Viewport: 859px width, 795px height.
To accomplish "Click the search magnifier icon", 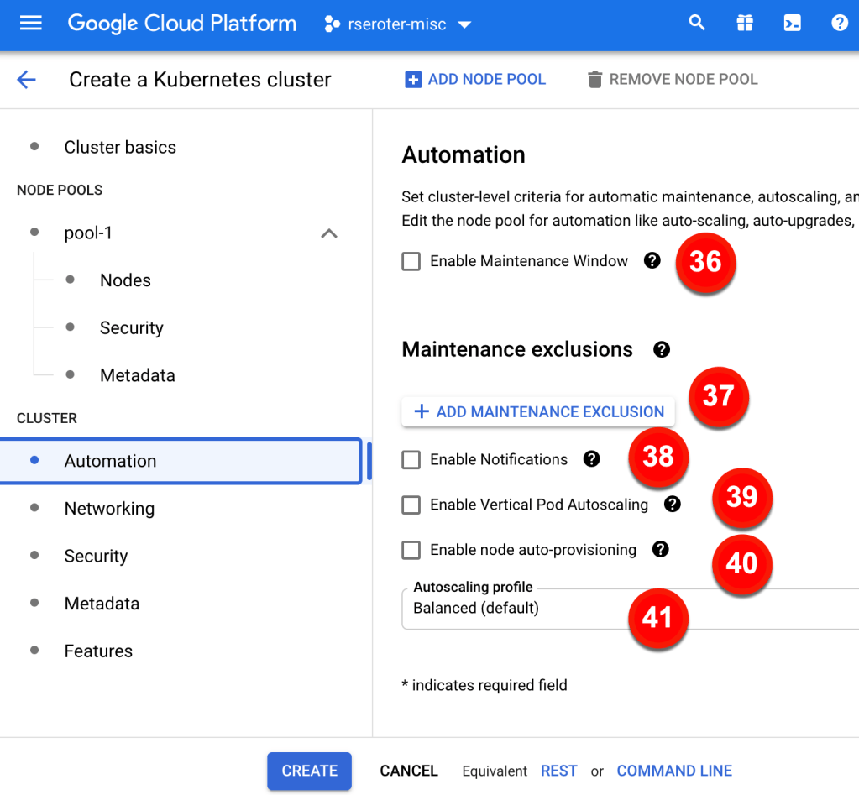I will coord(696,23).
